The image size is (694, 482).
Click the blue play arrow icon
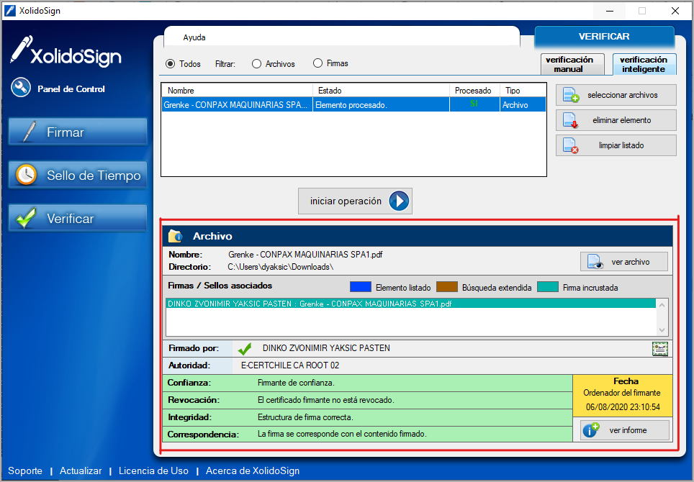pyautogui.click(x=399, y=201)
